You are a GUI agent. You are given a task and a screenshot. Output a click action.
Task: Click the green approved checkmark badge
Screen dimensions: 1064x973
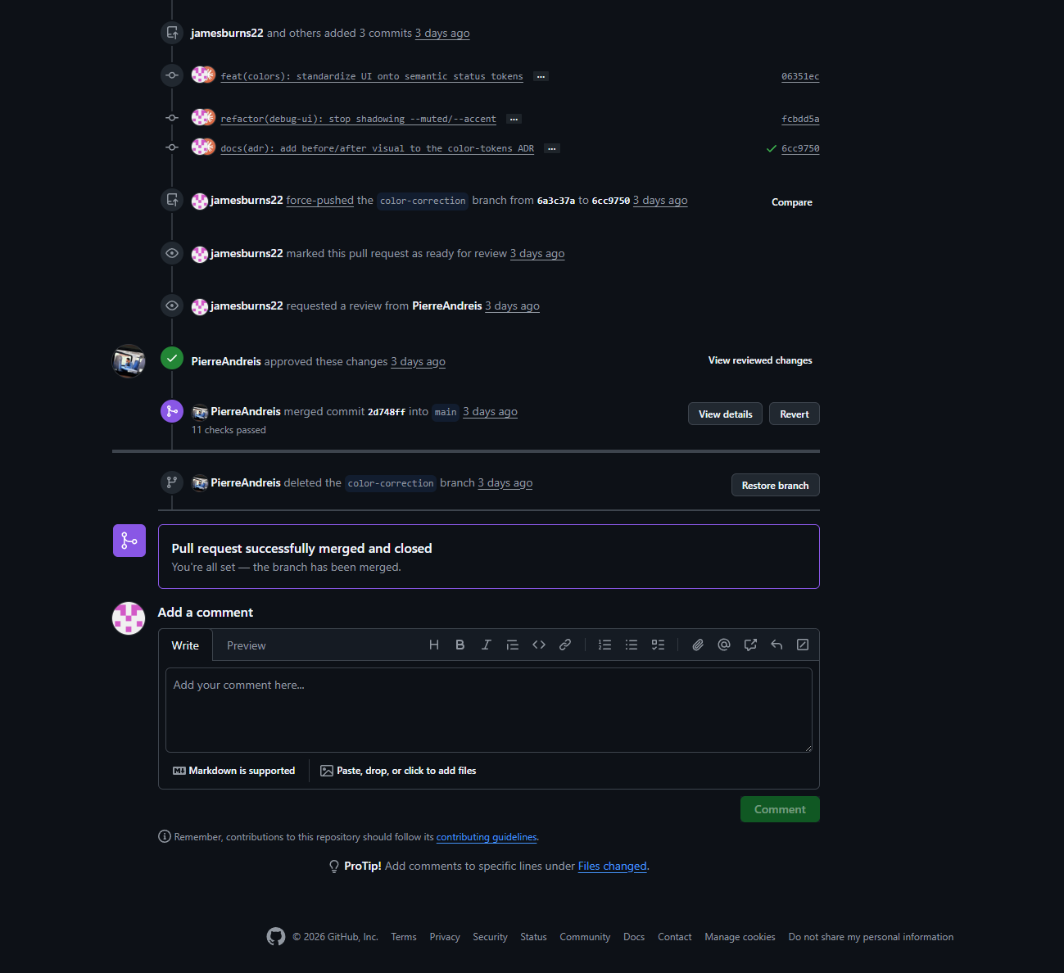[172, 359]
